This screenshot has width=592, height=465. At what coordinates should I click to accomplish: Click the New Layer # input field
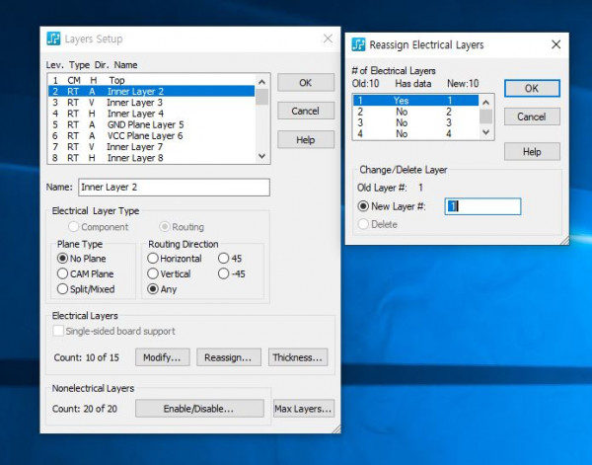(x=482, y=206)
